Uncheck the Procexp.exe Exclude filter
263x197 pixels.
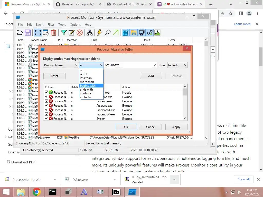coord(46,101)
